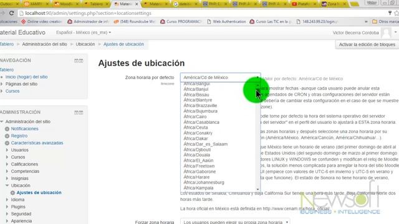399x224 pixels.
Task: Open the Zona horaria por defecto dropdown
Action: (220, 77)
